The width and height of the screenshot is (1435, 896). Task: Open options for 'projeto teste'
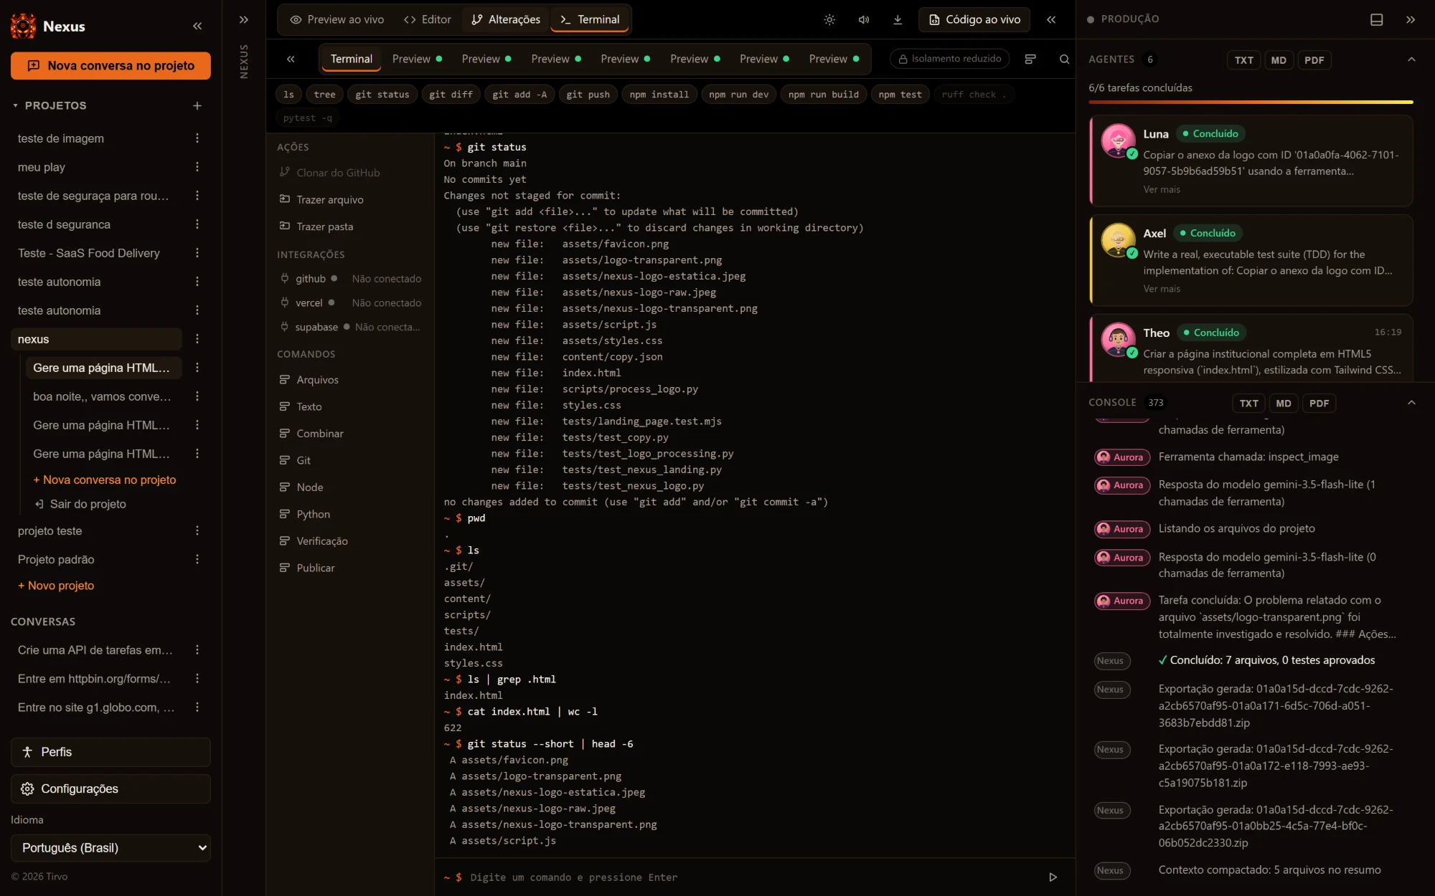point(197,530)
